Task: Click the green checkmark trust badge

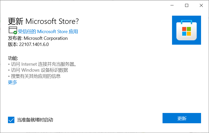Action: coord(15,33)
